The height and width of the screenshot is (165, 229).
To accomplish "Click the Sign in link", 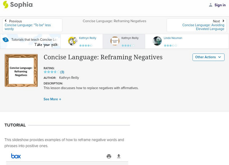I will coord(220,5).
